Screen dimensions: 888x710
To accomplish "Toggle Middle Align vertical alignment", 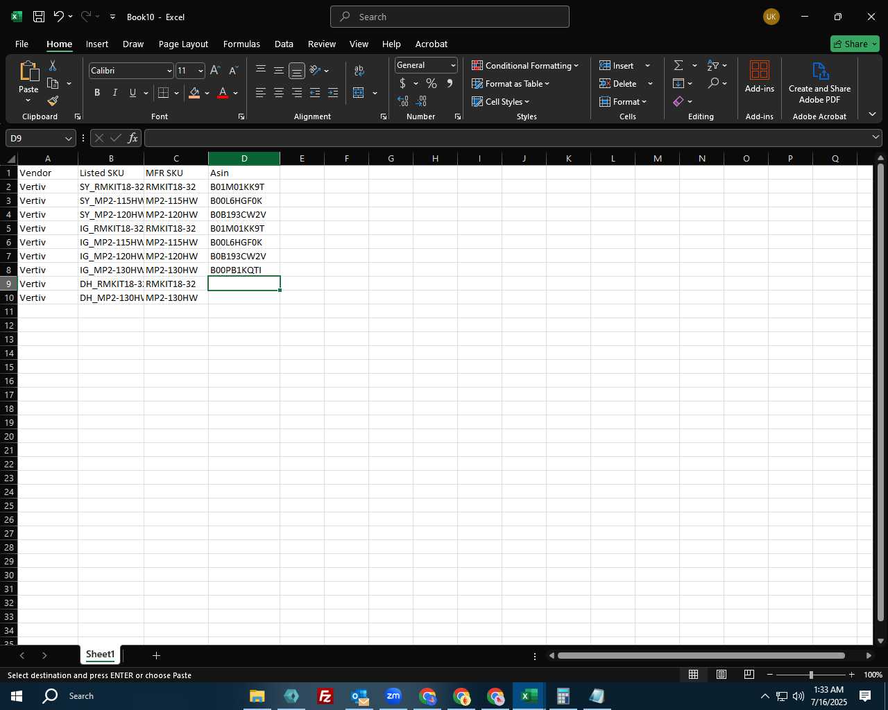I will click(x=279, y=70).
